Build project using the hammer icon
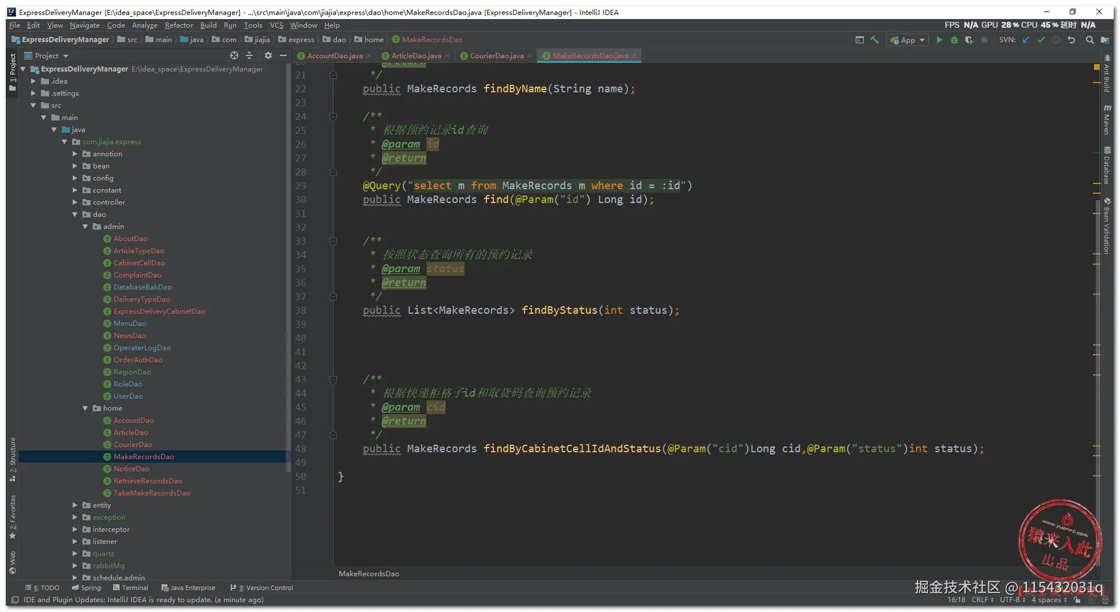Viewport: 1120px width, 612px height. (875, 40)
